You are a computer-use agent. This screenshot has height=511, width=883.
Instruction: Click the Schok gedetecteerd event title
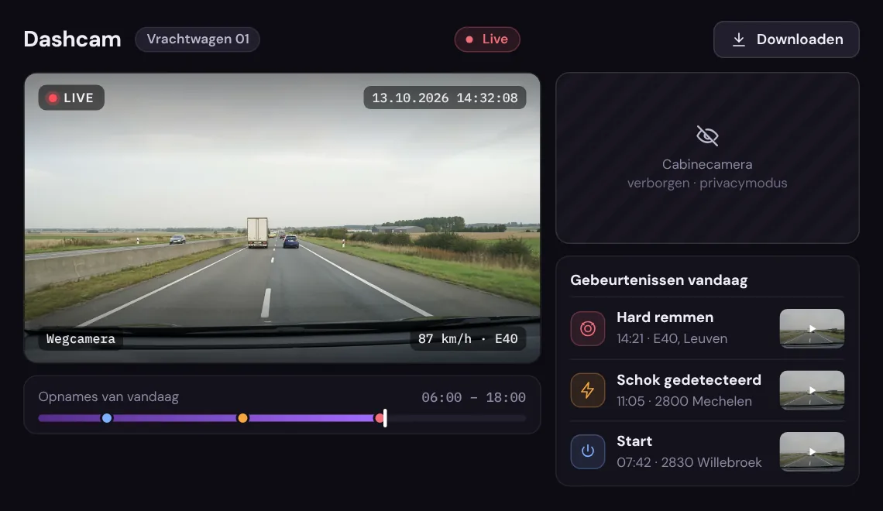point(689,380)
